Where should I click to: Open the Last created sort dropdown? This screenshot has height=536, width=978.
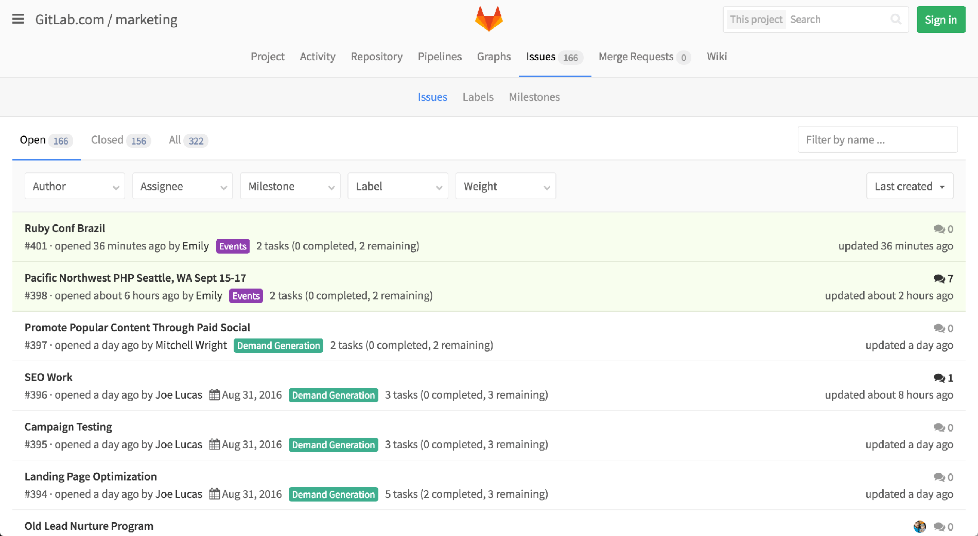pyautogui.click(x=909, y=186)
